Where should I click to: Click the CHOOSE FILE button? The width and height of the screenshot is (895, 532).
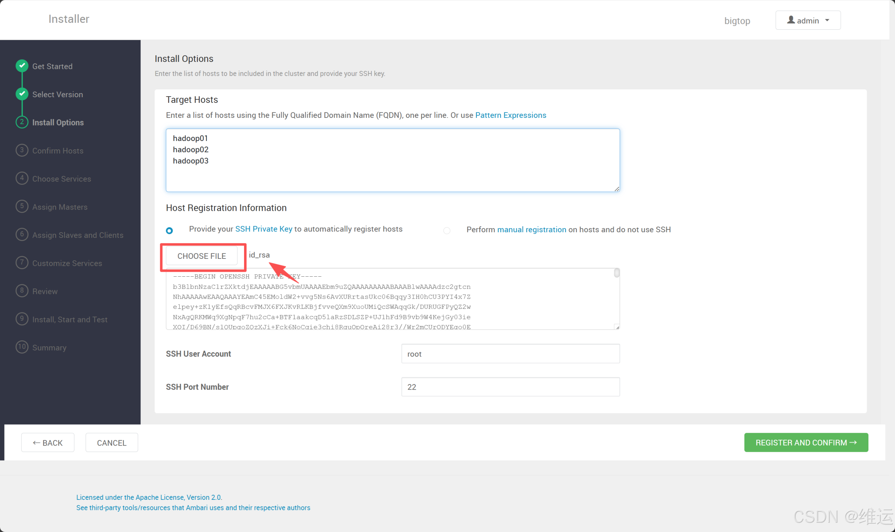[x=202, y=256]
